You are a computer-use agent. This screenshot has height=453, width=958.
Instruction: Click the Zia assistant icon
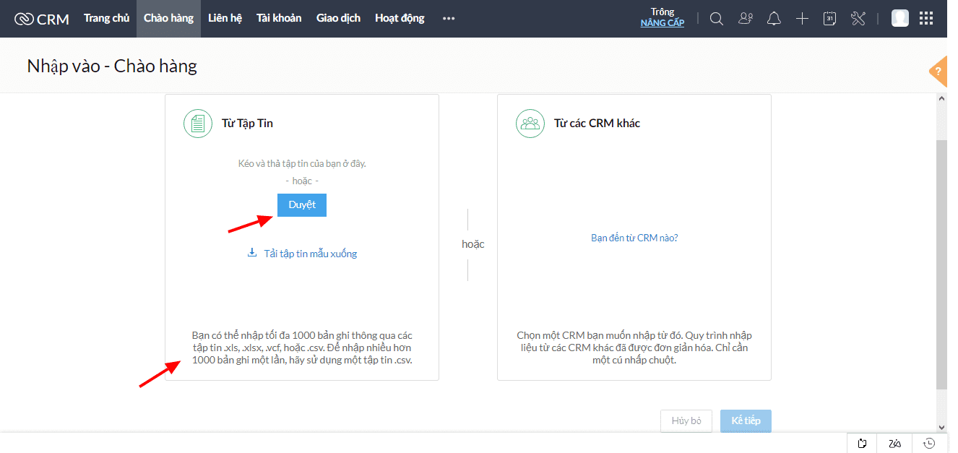pos(895,443)
